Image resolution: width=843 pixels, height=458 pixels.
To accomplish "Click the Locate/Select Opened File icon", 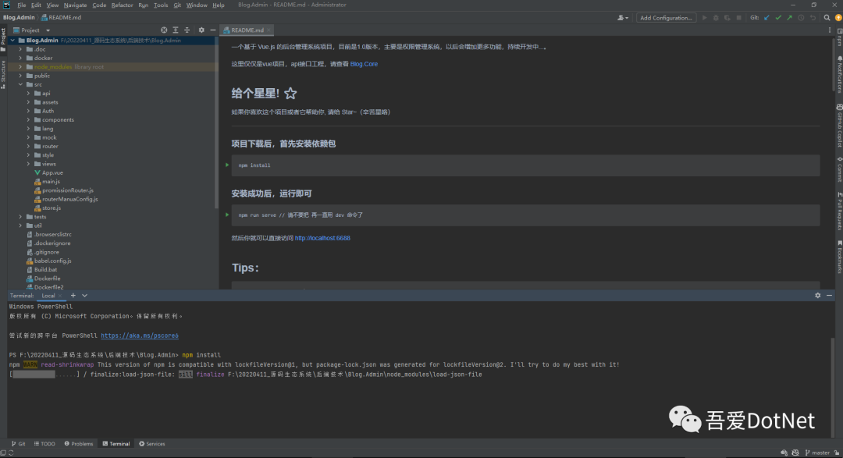I will (x=164, y=30).
